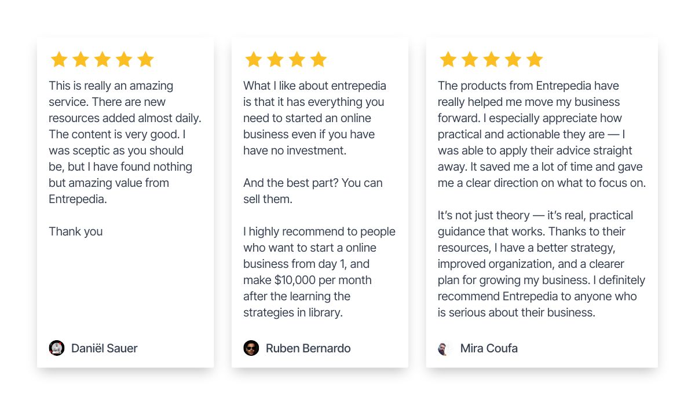Click the 'Thank you' line in first review

[x=76, y=231]
